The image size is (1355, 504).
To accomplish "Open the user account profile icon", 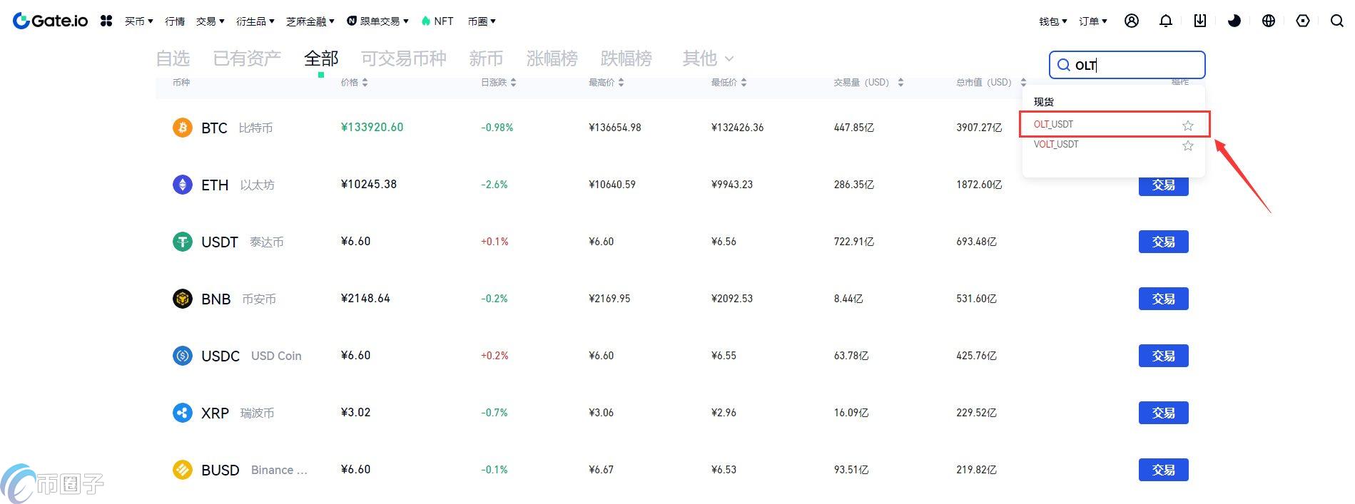I will tap(1132, 21).
